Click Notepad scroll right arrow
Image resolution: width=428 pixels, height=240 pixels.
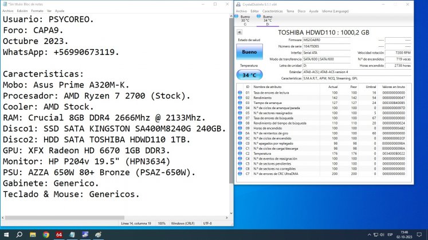coord(226,218)
